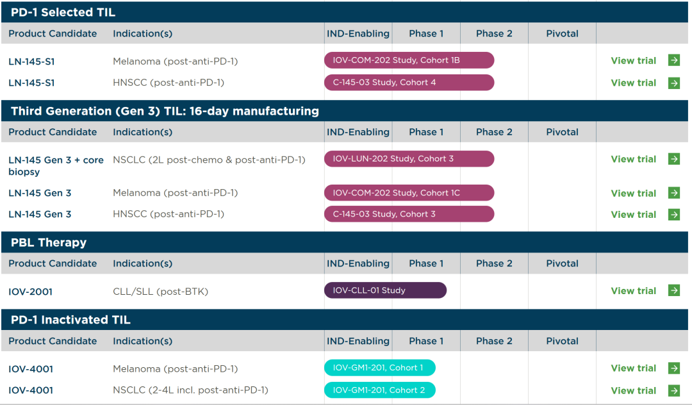Select the IOV-COM-202 Study, Cohort 1B progress bar
This screenshot has width=692, height=405.
(409, 60)
